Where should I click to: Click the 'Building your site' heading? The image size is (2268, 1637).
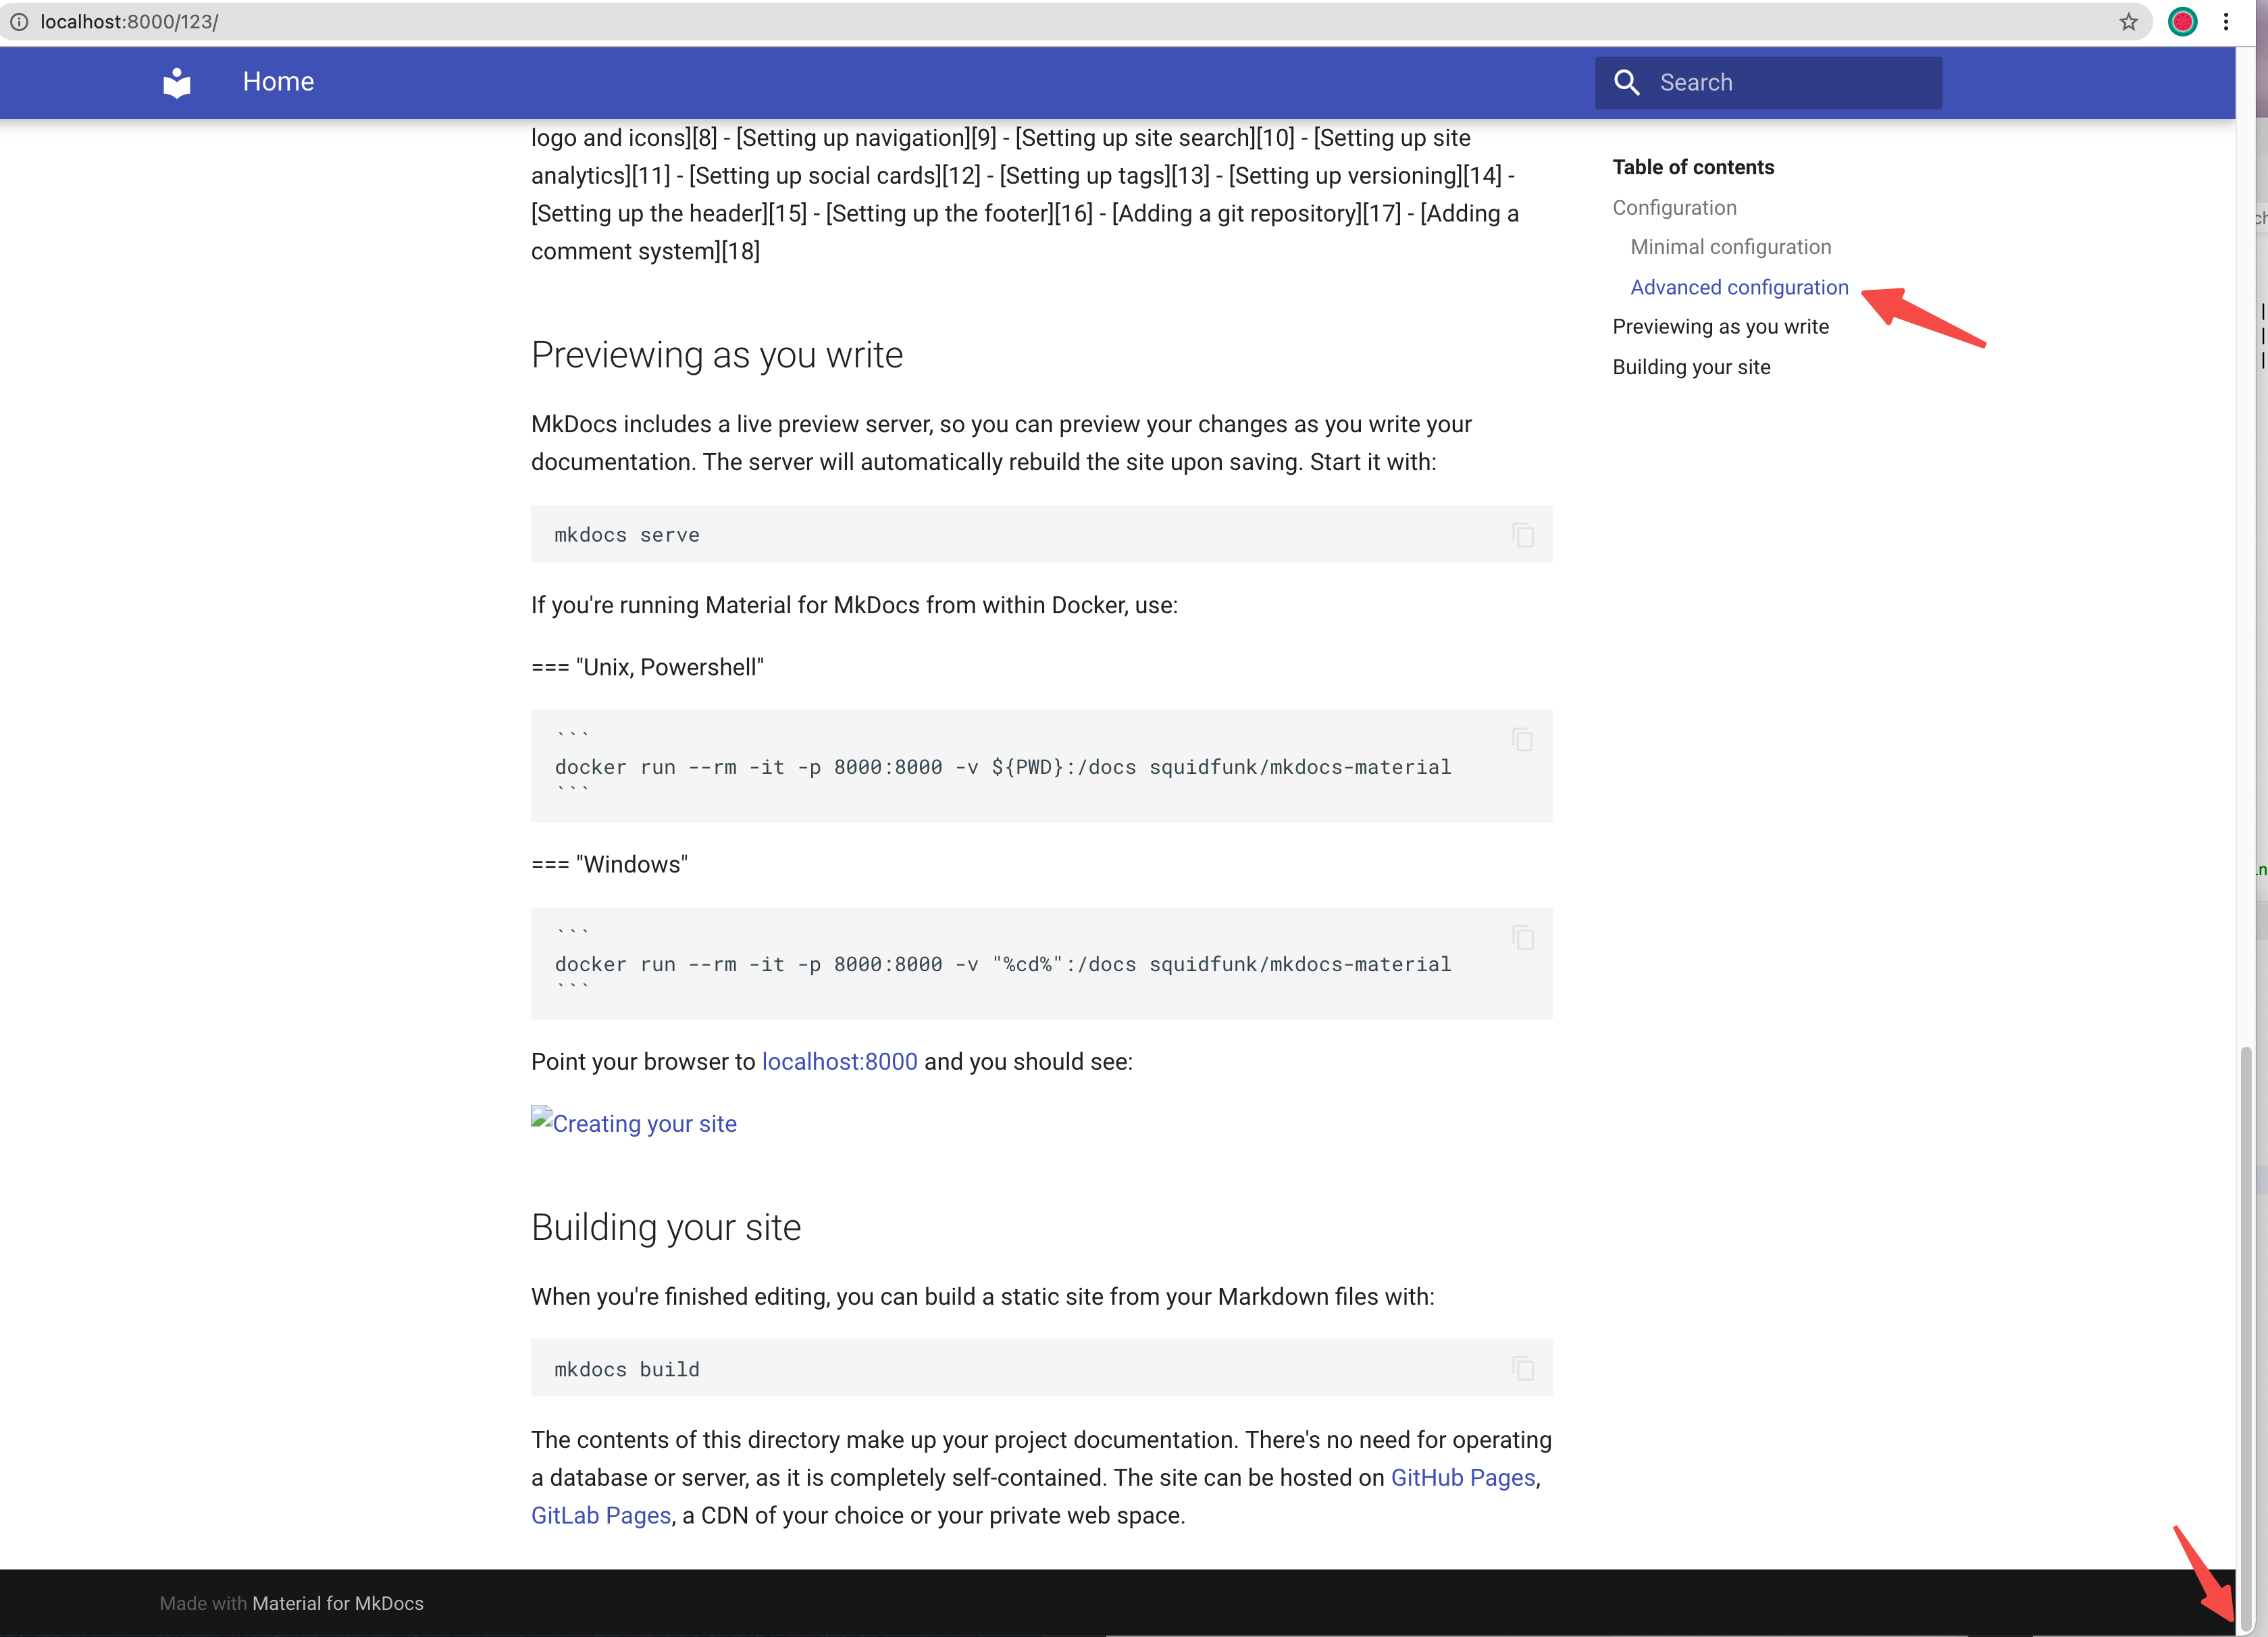(666, 1228)
